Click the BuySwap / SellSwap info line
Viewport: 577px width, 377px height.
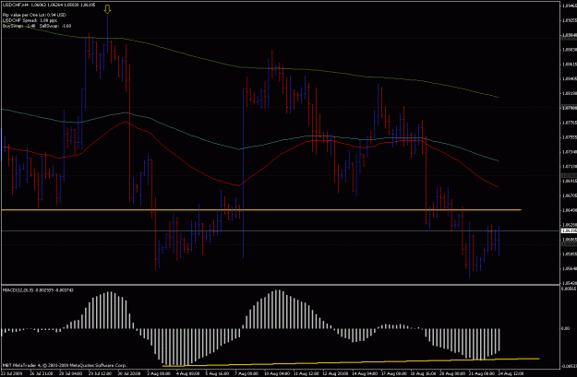tap(37, 26)
